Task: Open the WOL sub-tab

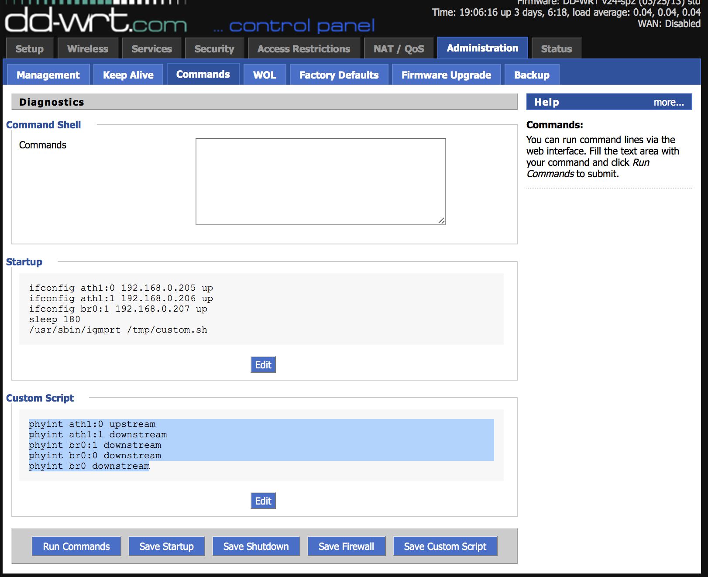Action: (264, 75)
